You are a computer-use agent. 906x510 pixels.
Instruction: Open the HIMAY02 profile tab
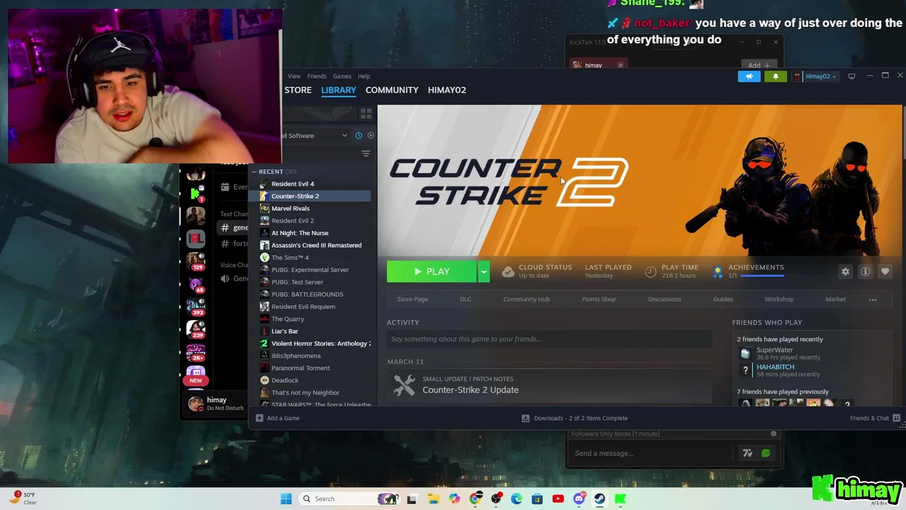pos(447,90)
